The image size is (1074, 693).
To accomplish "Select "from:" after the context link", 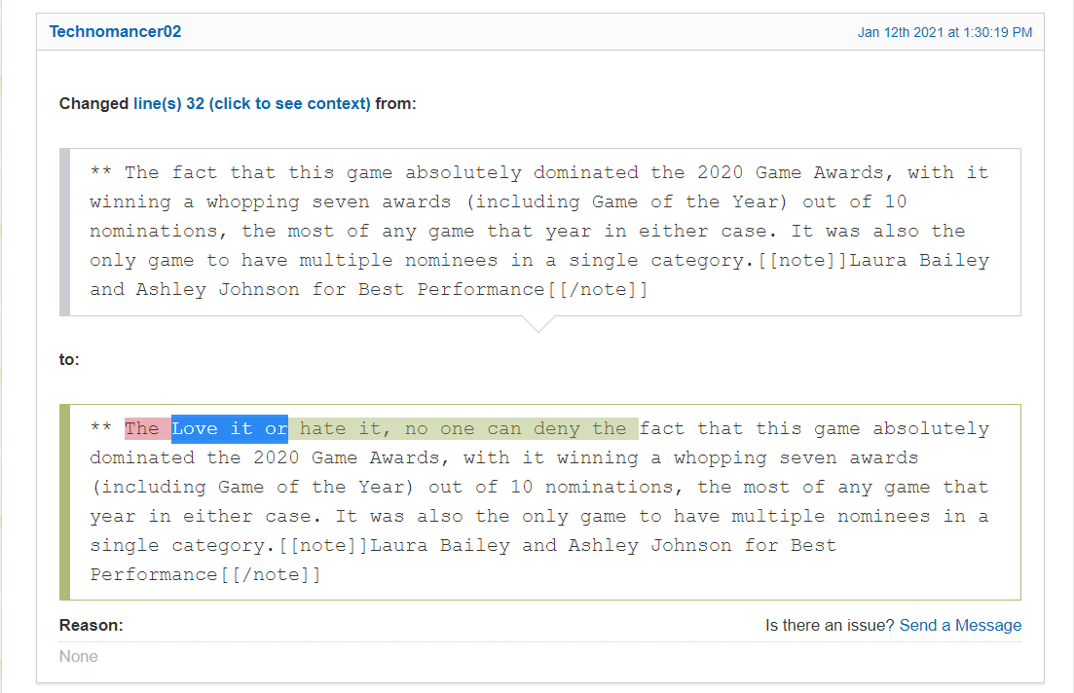I will (396, 103).
